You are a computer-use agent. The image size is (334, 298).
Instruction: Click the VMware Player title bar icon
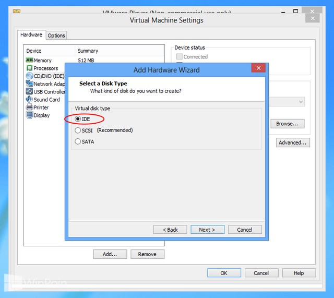17,11
